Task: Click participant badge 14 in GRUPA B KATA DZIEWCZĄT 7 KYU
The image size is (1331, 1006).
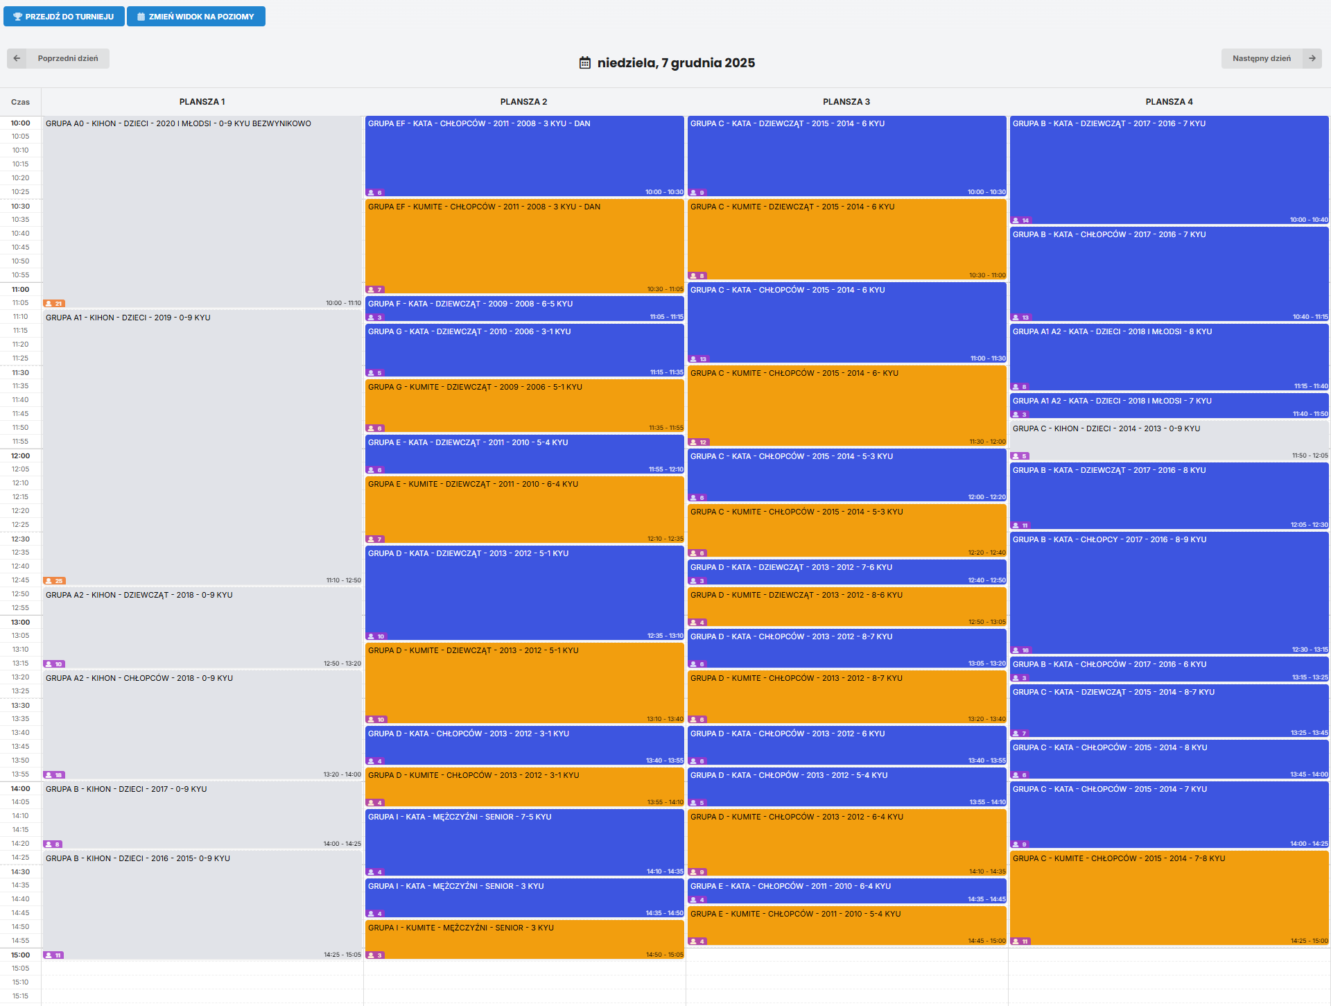Action: tap(1021, 220)
